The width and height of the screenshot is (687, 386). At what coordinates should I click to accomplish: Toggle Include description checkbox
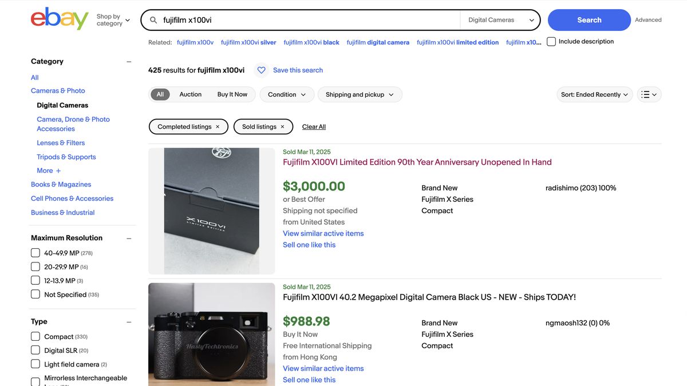(551, 42)
